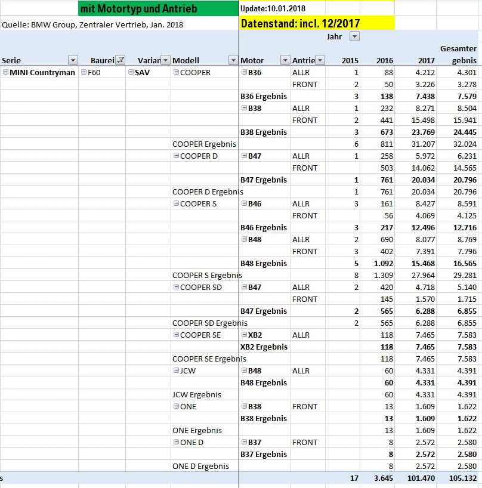Select the 'COOPER SE Ergebnis' subtotal label
The image size is (482, 488).
pyautogui.click(x=209, y=359)
